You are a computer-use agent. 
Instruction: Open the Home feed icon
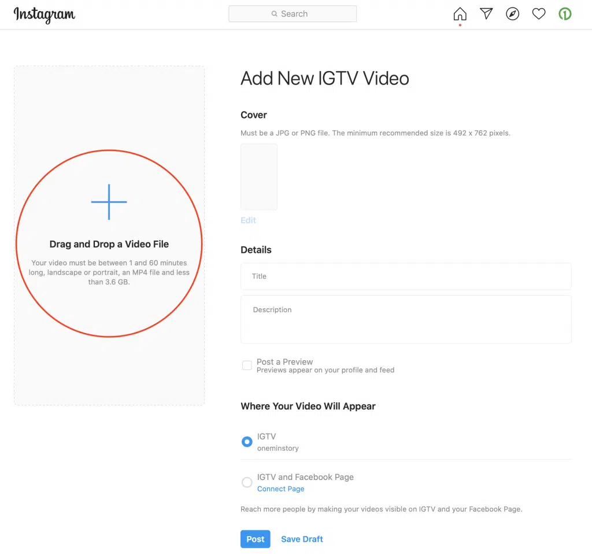pos(460,14)
